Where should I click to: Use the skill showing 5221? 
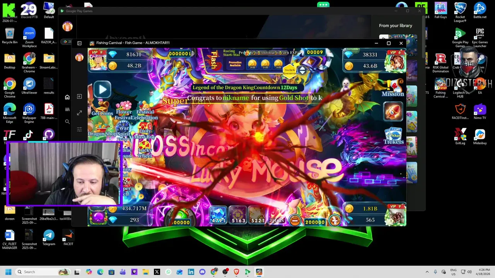[258, 215]
